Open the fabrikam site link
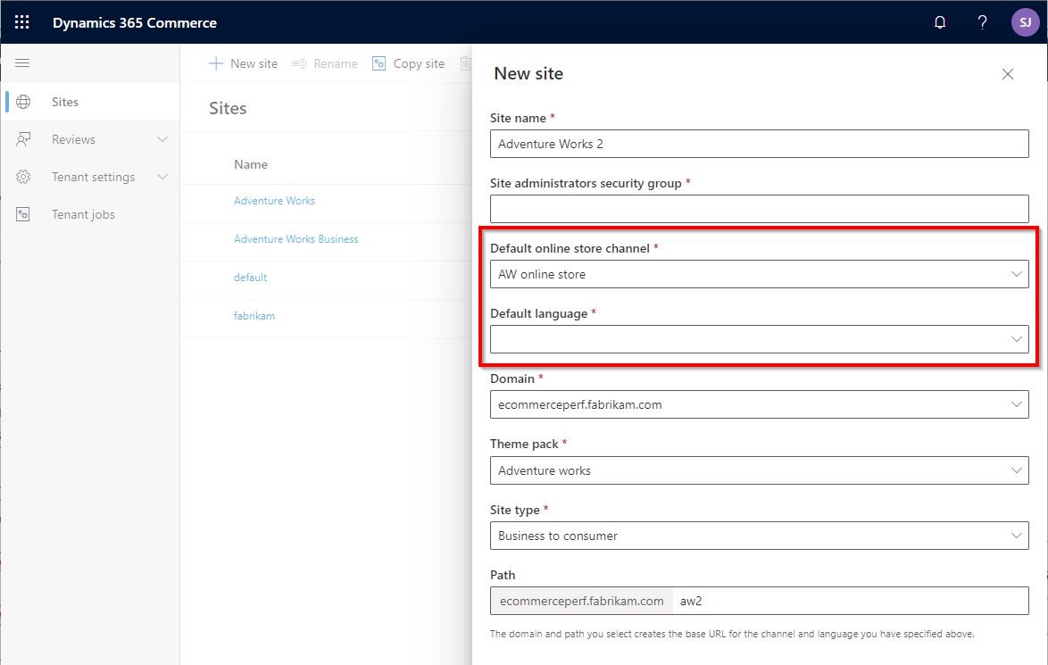 254,315
